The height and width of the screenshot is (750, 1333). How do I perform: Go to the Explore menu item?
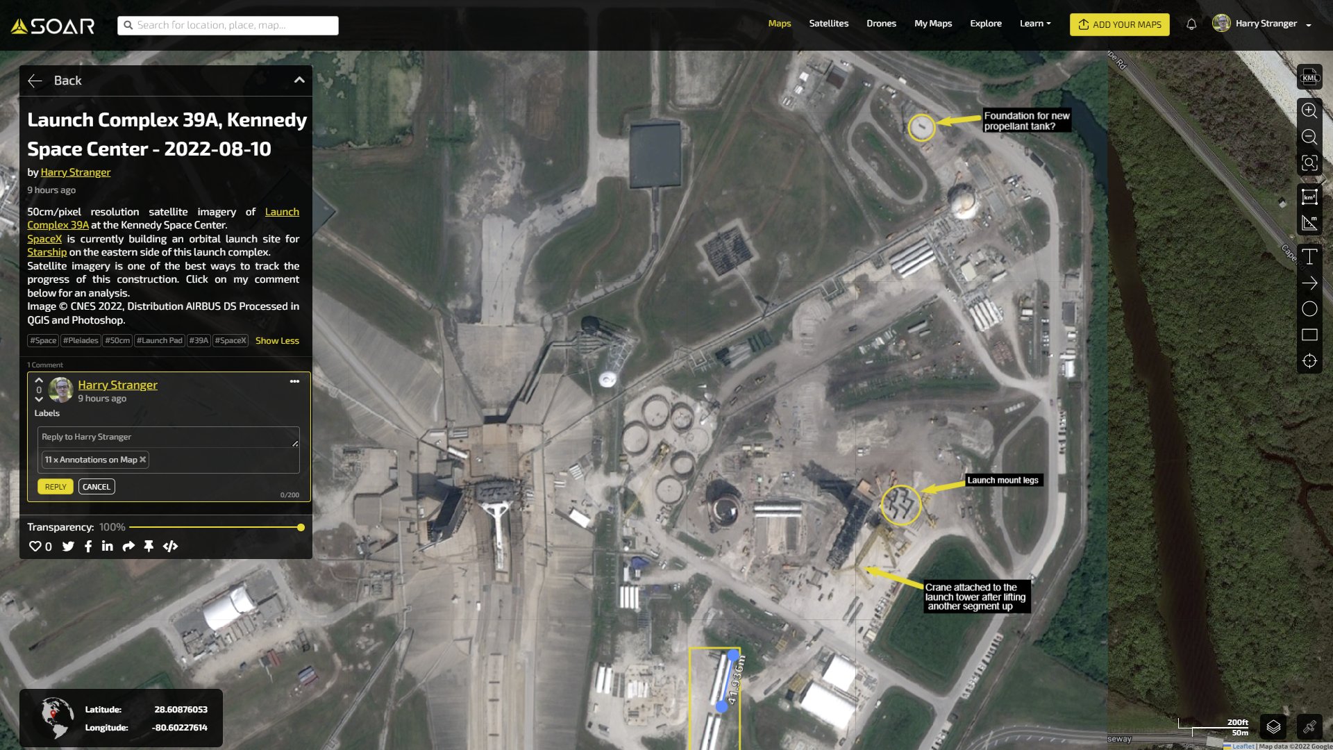tap(985, 24)
